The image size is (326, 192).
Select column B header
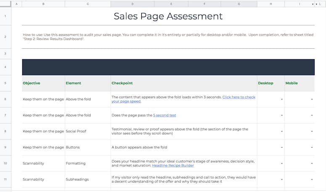click(43, 4)
